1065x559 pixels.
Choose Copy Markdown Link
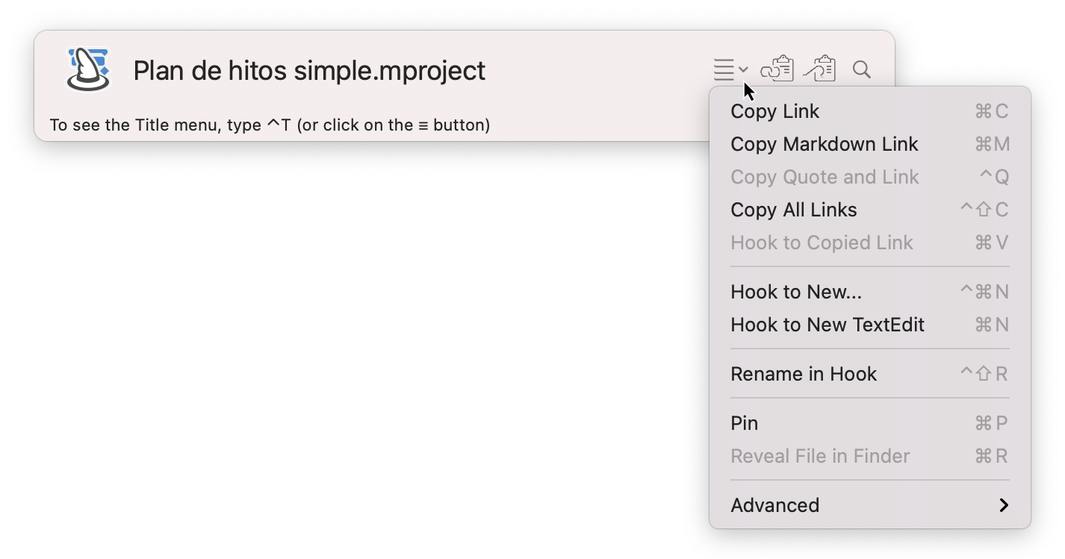(824, 143)
